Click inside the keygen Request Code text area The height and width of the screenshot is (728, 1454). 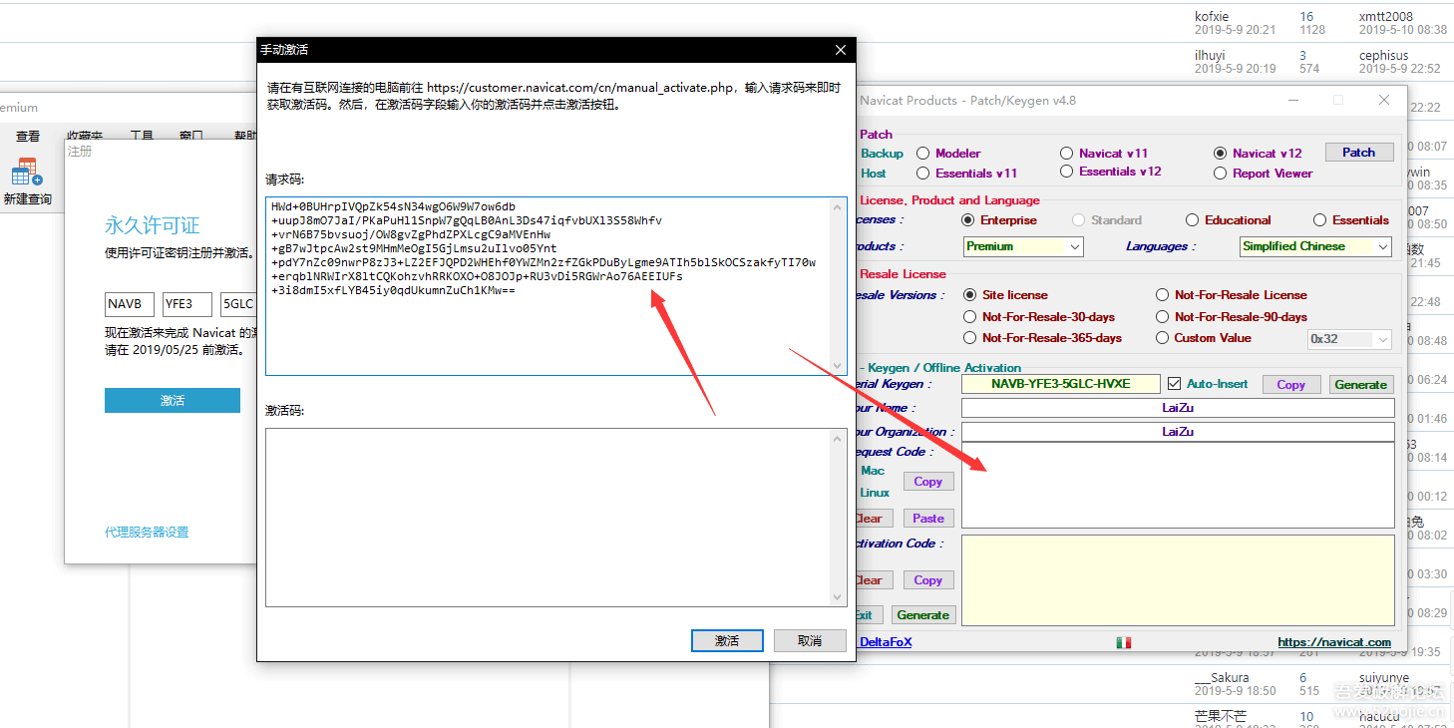point(1178,486)
